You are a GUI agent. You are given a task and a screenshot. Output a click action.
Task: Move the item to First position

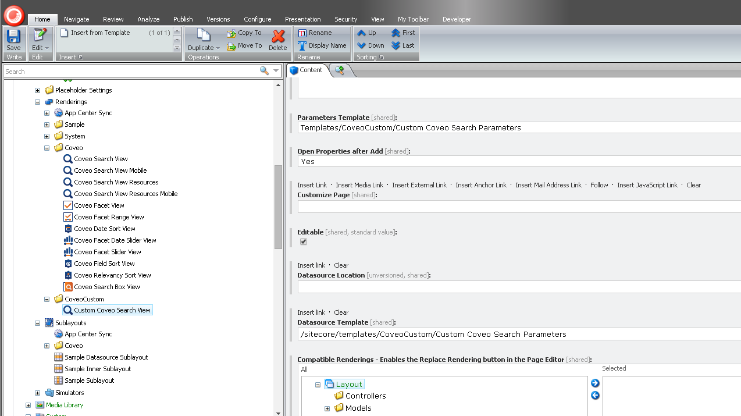click(403, 33)
